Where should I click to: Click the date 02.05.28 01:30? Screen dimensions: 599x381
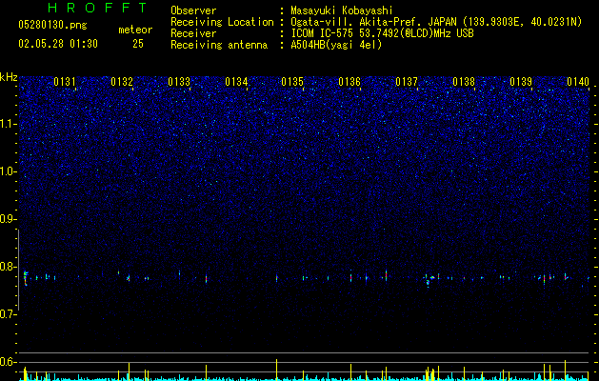click(58, 44)
